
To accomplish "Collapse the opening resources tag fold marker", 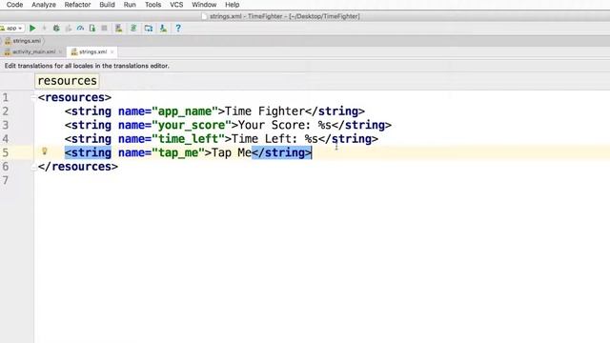I will [x=34, y=97].
